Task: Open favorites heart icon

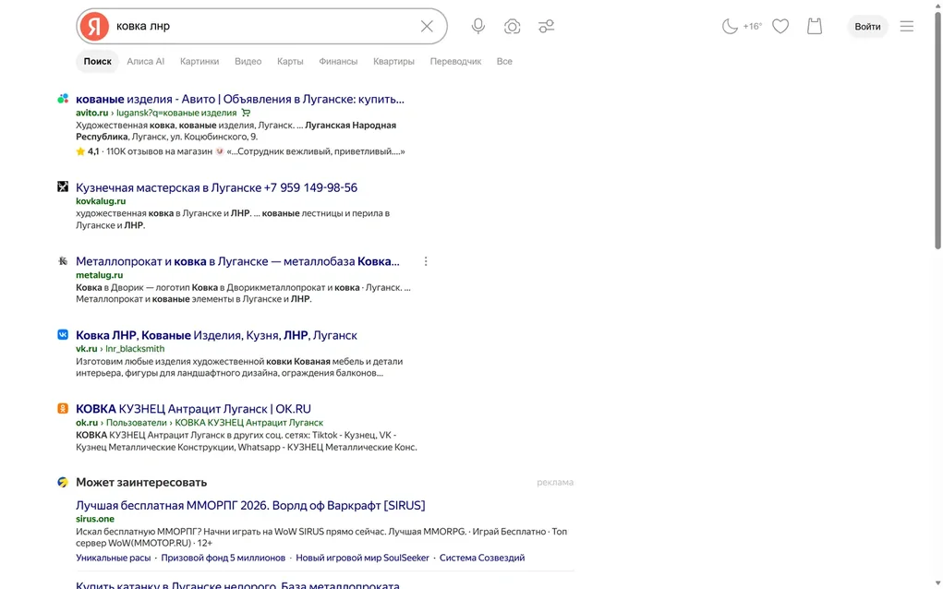Action: click(x=780, y=26)
